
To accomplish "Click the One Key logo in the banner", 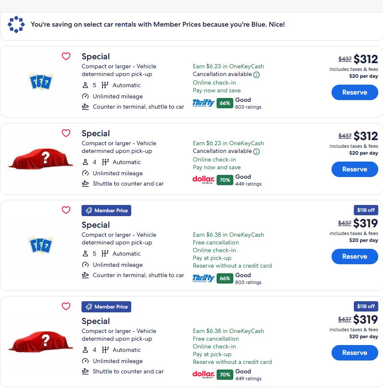I will (x=16, y=24).
